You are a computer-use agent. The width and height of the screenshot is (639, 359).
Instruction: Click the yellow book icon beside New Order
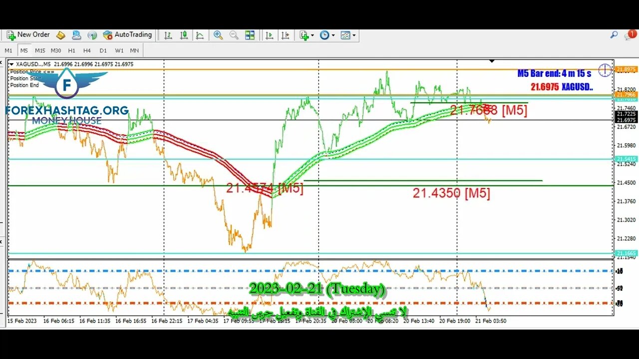coord(60,35)
